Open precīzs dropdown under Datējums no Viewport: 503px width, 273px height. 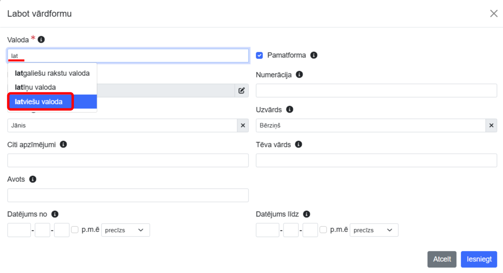tap(125, 230)
